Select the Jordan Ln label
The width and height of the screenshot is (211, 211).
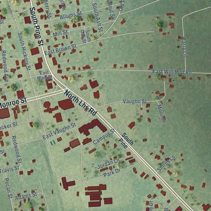point(108,164)
